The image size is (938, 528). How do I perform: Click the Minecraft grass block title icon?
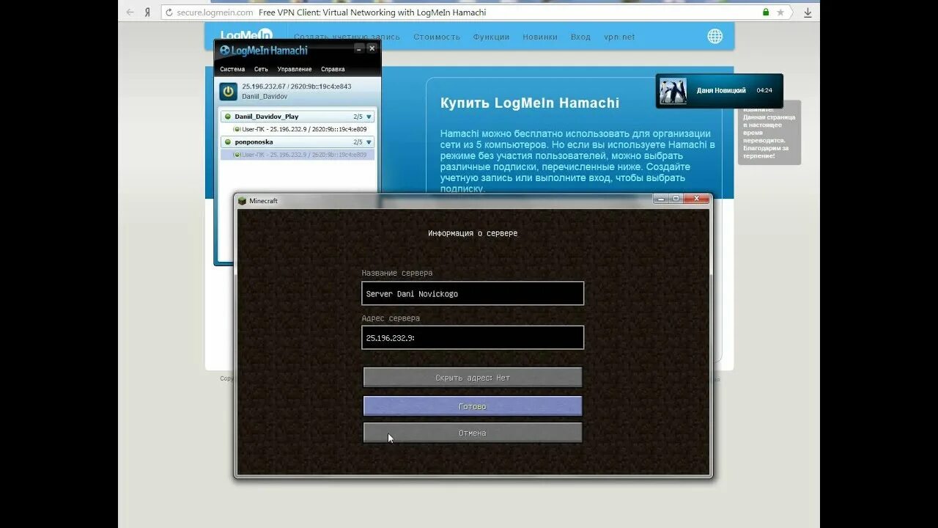tap(243, 200)
